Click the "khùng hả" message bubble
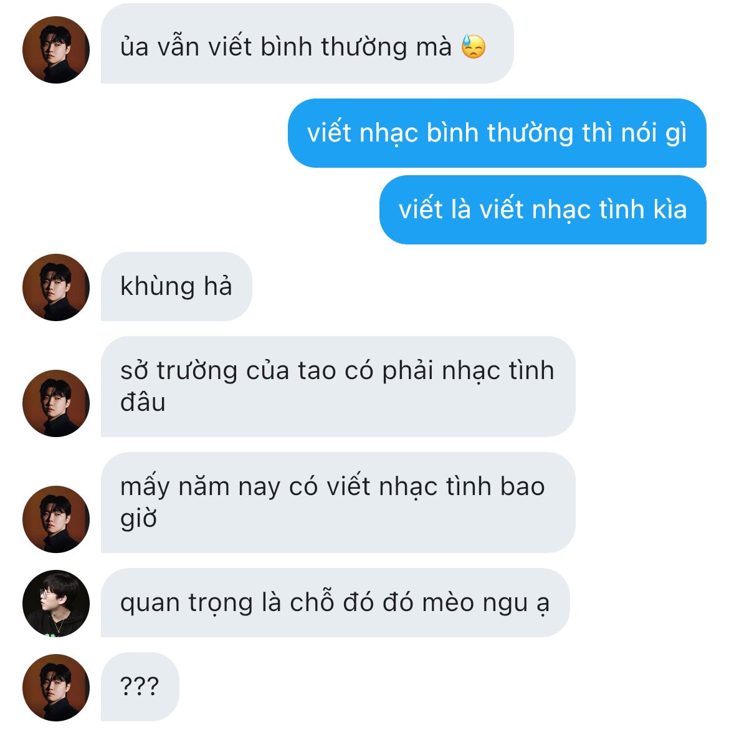729x737 pixels. (176, 286)
